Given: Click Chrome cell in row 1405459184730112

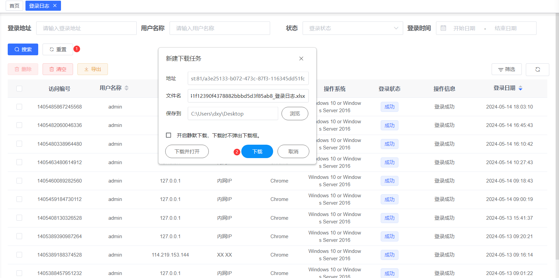Looking at the screenshot, I should (x=279, y=199).
